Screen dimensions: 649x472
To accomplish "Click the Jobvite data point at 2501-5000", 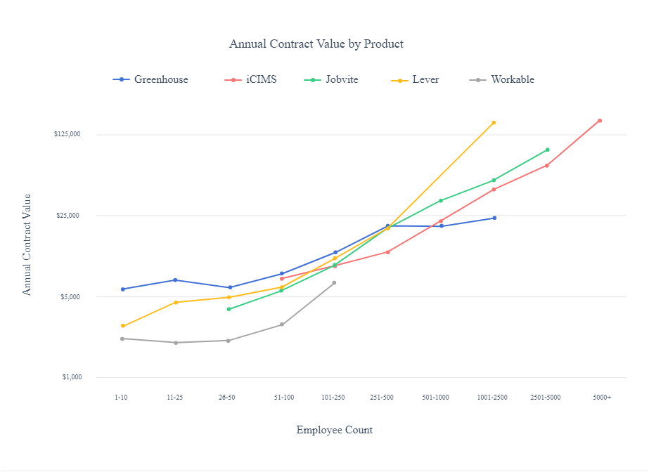I will (548, 149).
